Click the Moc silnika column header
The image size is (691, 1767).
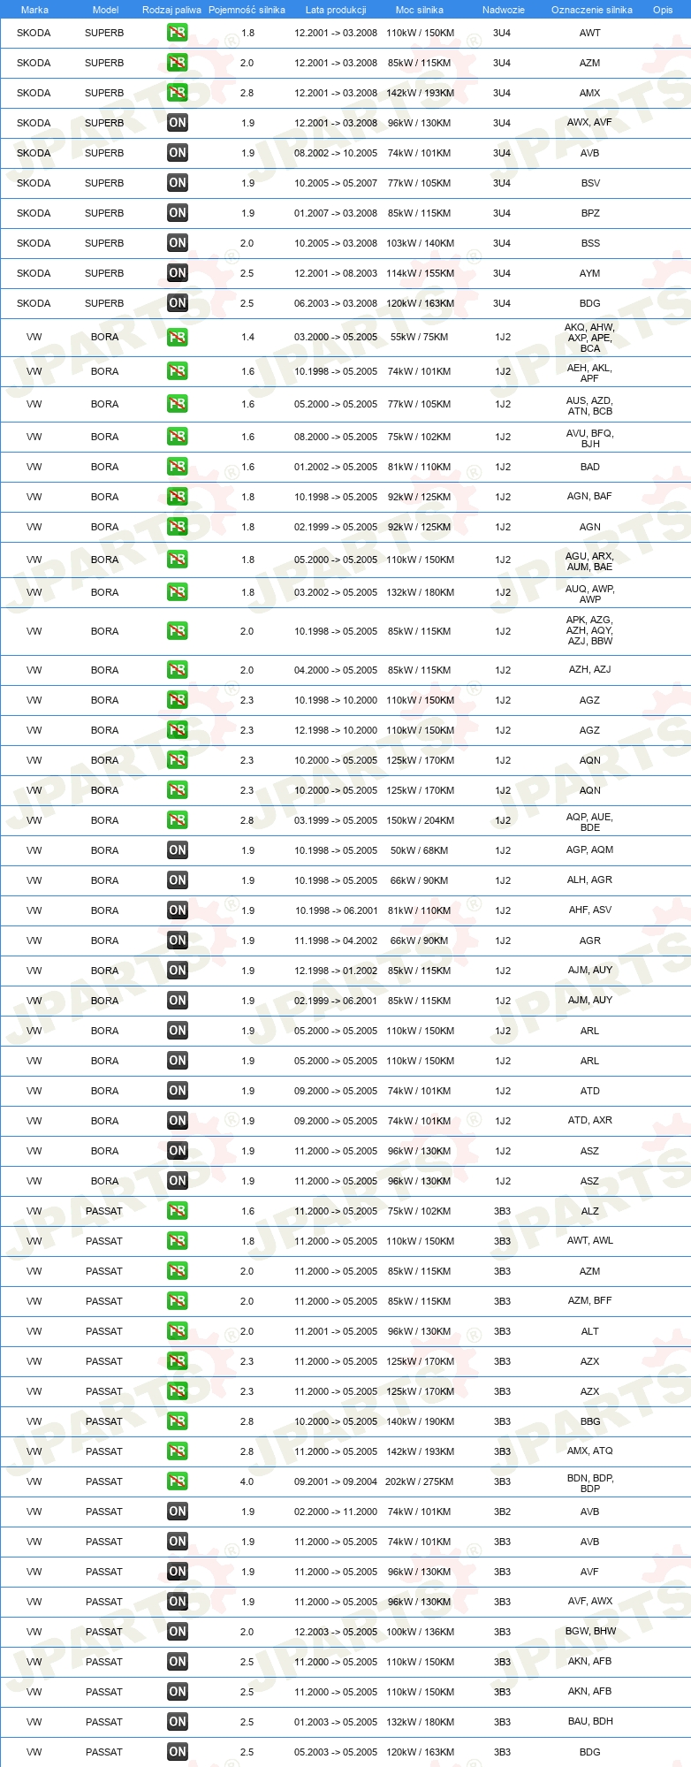[x=420, y=10]
